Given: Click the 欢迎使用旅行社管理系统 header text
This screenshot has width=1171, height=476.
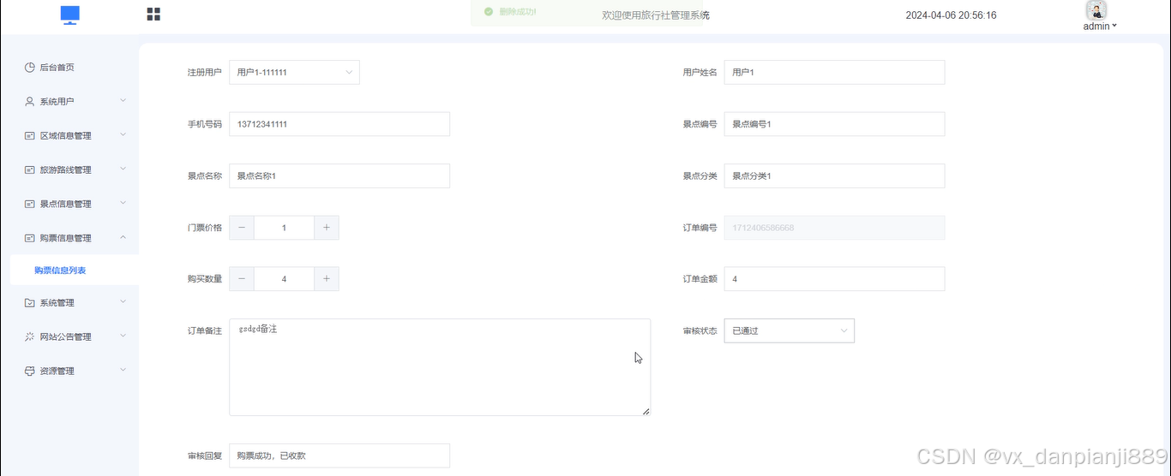Looking at the screenshot, I should tap(656, 15).
